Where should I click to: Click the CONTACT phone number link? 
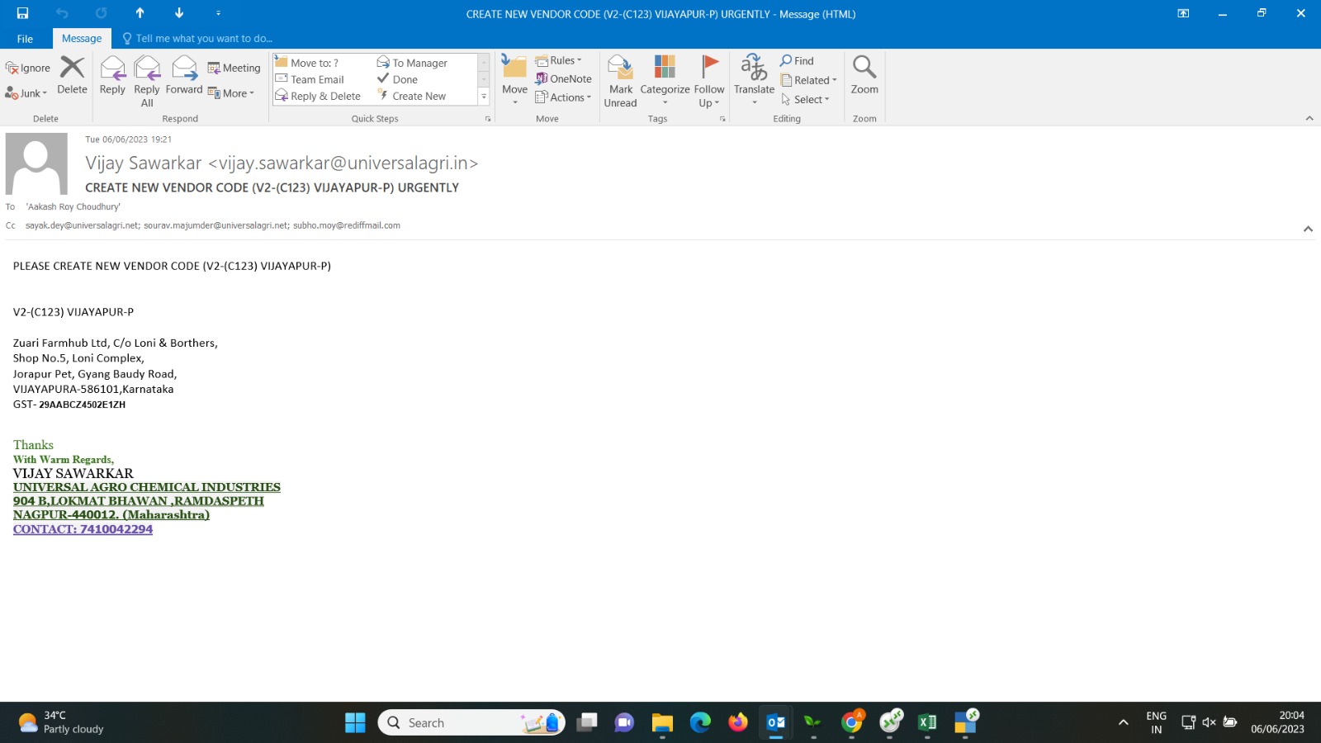point(83,529)
